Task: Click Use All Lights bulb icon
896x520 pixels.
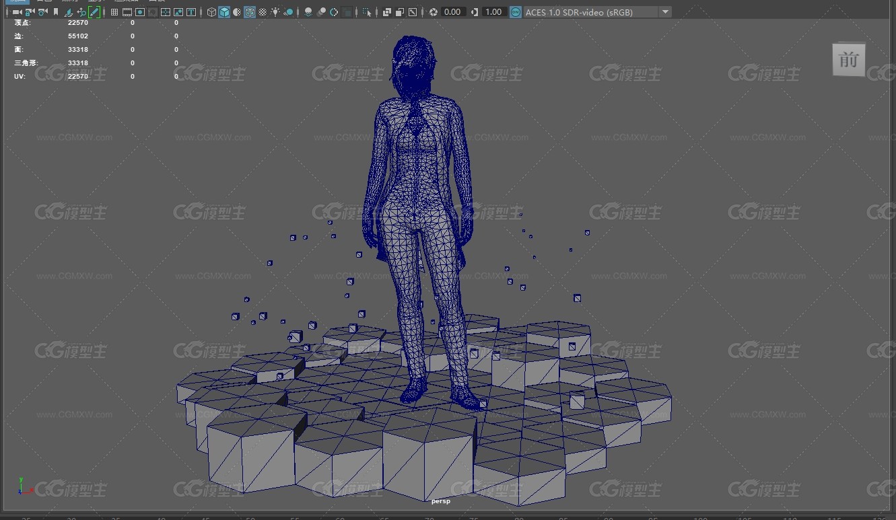Action: point(275,12)
